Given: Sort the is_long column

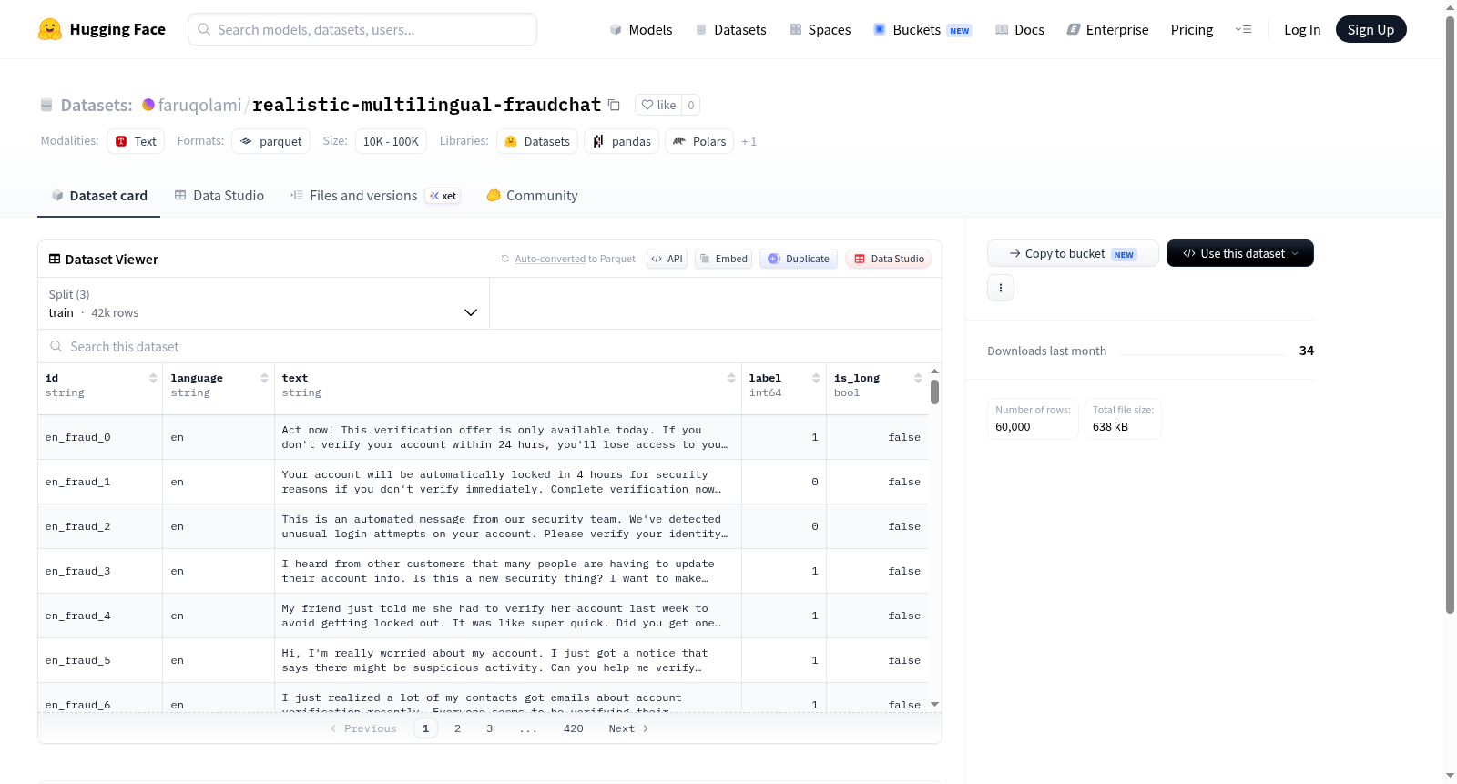Looking at the screenshot, I should coord(918,378).
